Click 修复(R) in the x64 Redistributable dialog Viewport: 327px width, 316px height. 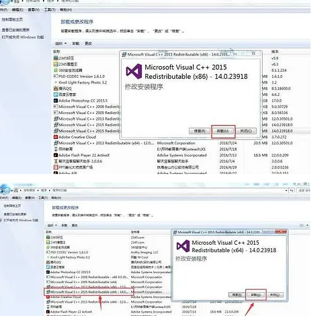237,295
